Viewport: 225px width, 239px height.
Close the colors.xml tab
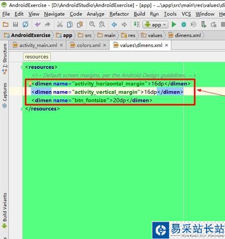point(105,45)
